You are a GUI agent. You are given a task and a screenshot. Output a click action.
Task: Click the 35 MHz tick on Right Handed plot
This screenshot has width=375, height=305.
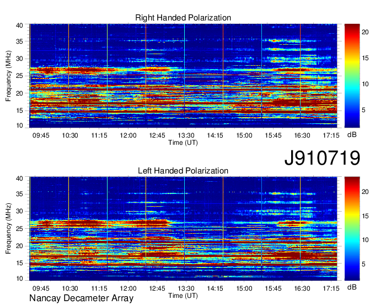19,41
